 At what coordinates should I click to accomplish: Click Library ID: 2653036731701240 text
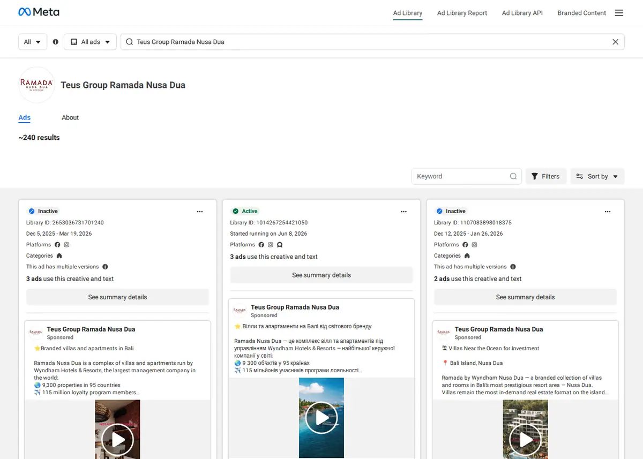(x=65, y=223)
